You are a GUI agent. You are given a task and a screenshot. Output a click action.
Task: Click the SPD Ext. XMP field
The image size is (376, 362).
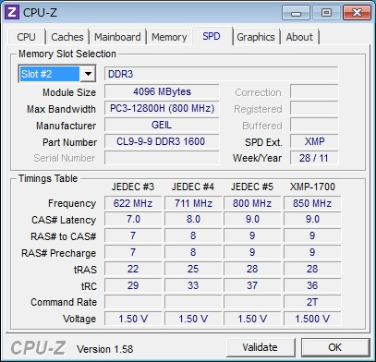click(314, 141)
